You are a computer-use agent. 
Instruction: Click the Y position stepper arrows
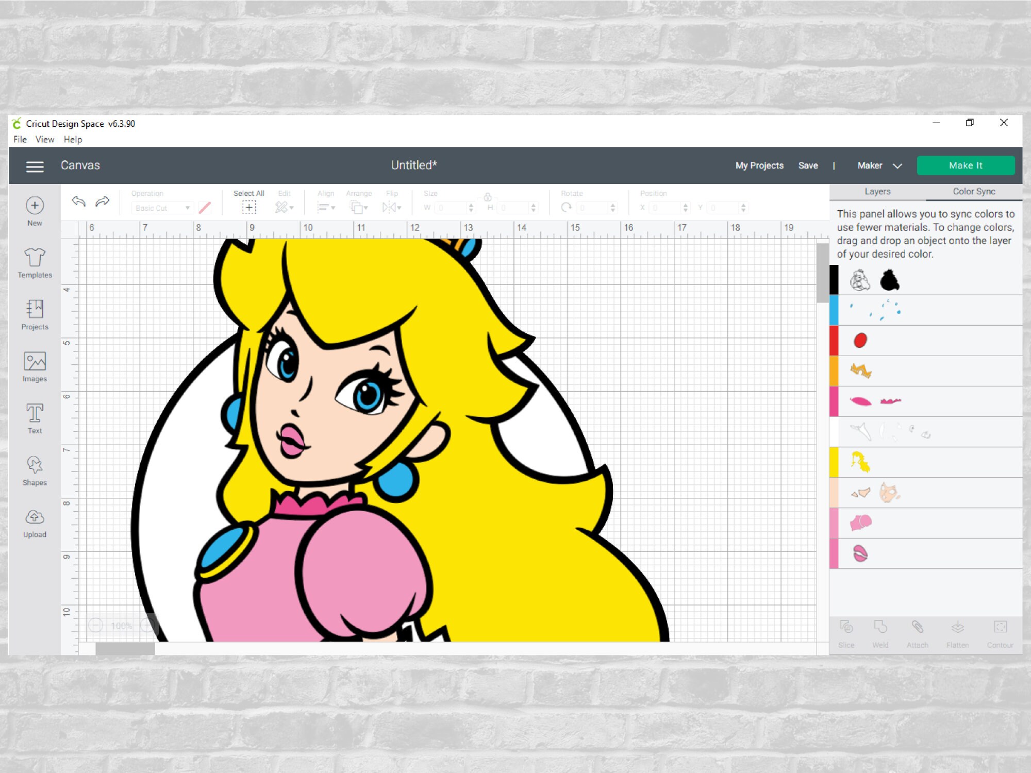pos(743,208)
